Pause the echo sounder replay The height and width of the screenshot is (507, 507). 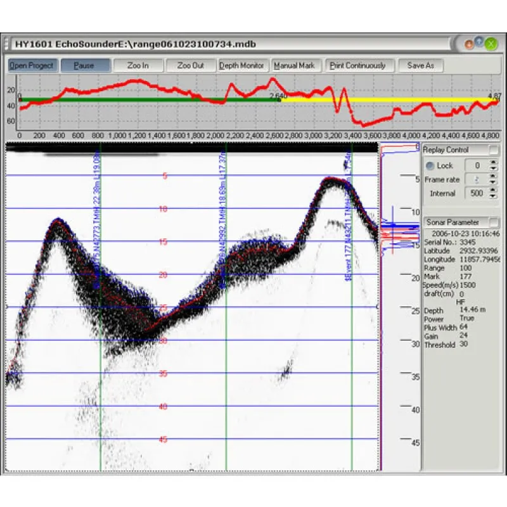[84, 65]
